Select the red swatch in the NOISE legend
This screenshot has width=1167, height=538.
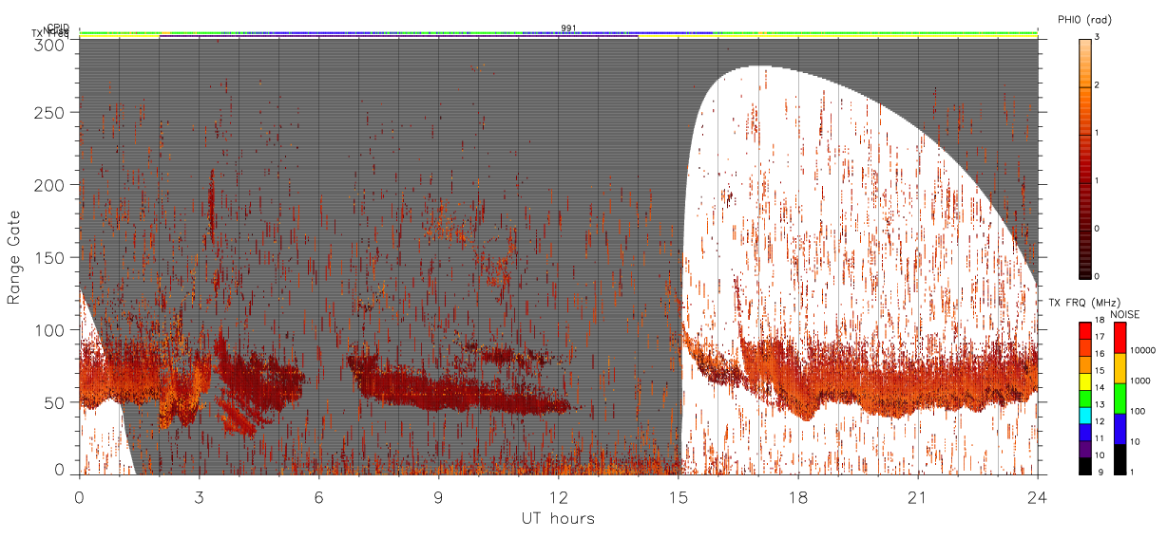pos(1119,338)
